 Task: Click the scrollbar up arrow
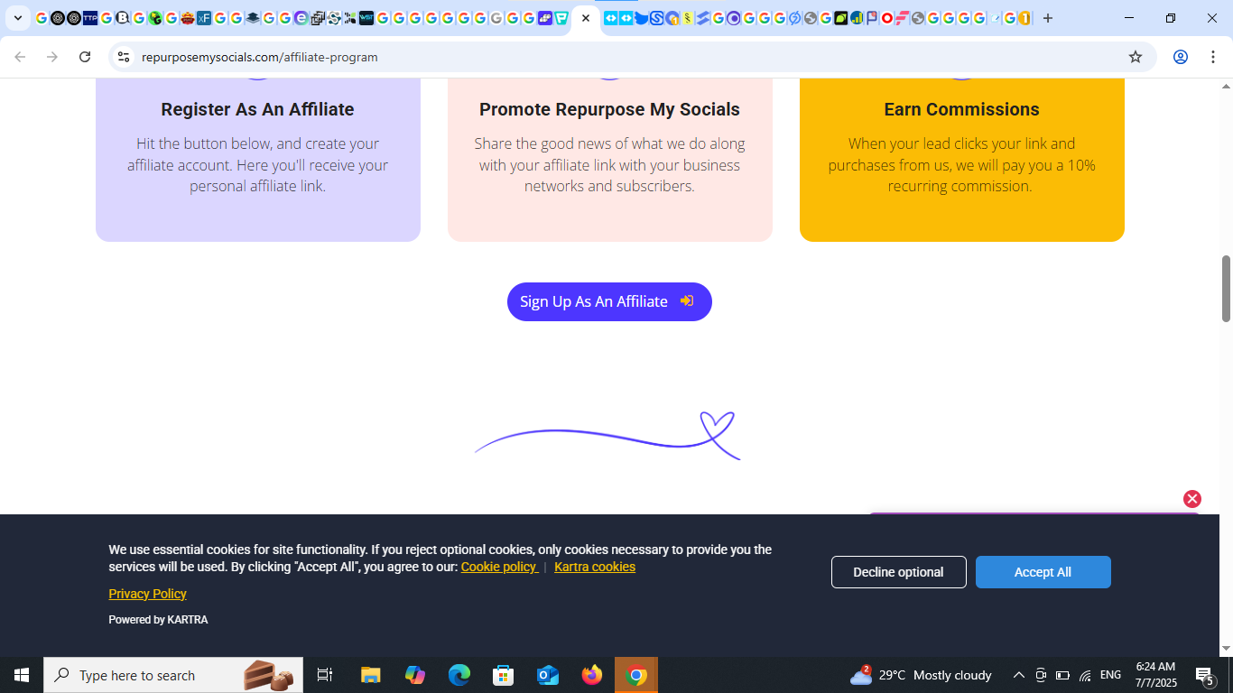click(1226, 86)
